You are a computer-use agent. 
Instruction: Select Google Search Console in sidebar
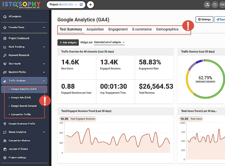[x=24, y=106]
